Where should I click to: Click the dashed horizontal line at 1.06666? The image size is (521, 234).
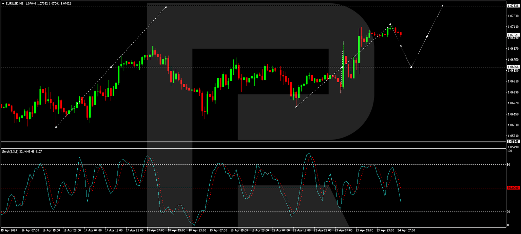[237, 67]
